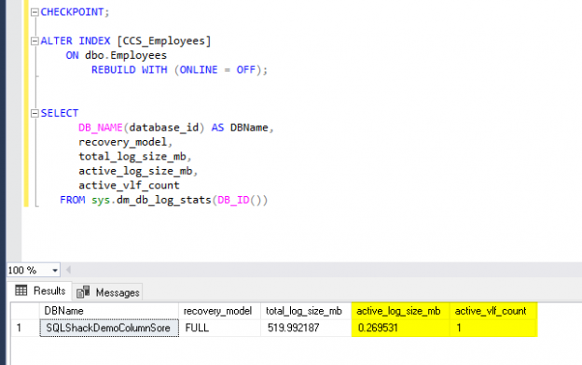
Task: Collapse the SELECT statement block
Action: coord(35,113)
